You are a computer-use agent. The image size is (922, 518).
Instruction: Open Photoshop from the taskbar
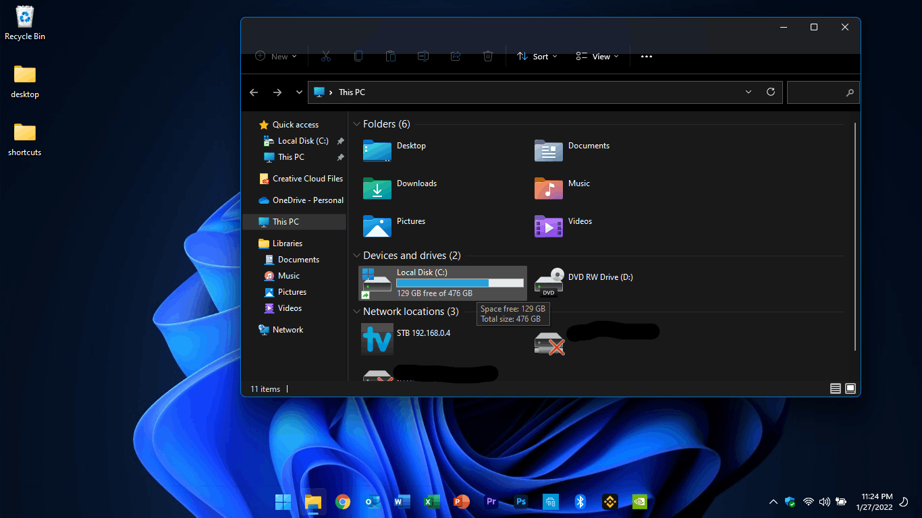pyautogui.click(x=520, y=502)
